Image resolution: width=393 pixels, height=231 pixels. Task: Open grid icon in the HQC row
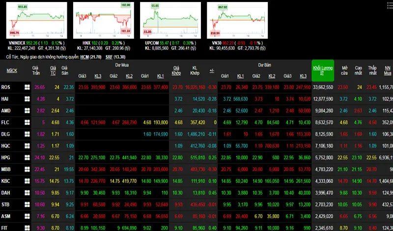pyautogui.click(x=27, y=145)
